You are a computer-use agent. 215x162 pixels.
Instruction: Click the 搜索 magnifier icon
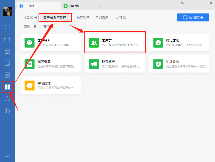pos(116,17)
